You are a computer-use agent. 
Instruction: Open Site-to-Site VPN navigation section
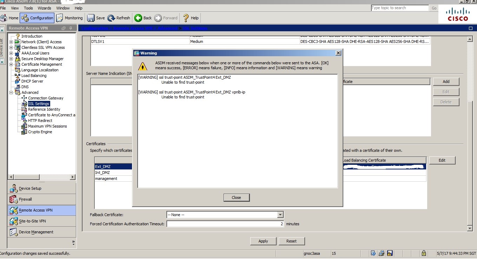[41, 221]
